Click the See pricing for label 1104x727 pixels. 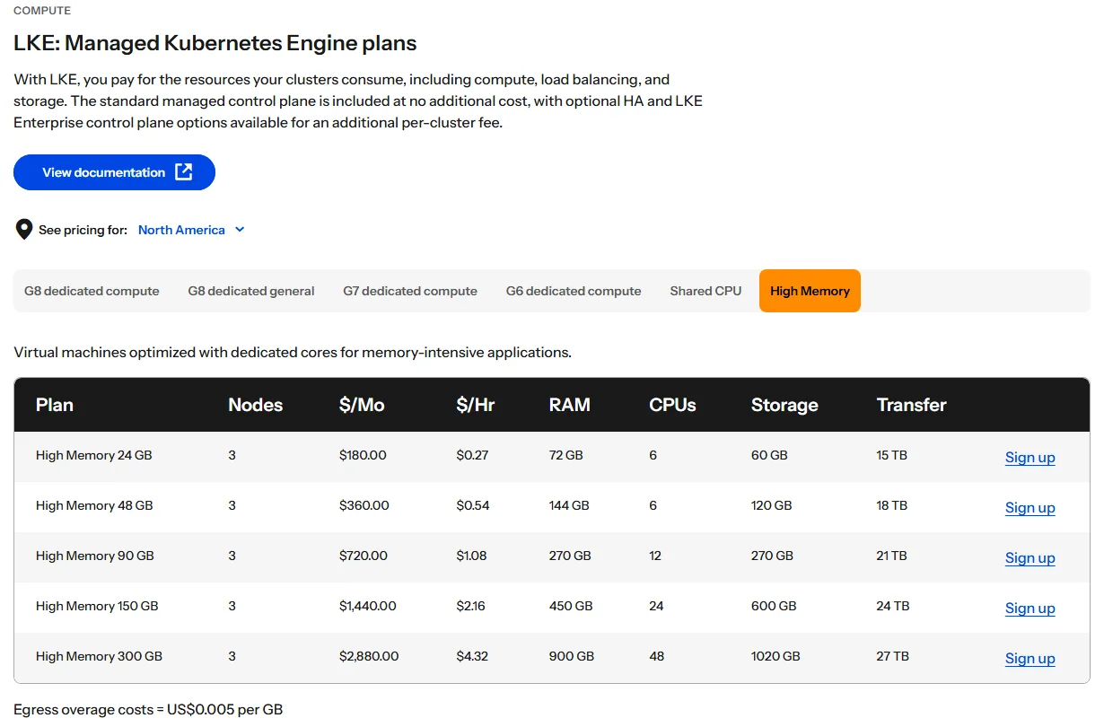tap(83, 230)
